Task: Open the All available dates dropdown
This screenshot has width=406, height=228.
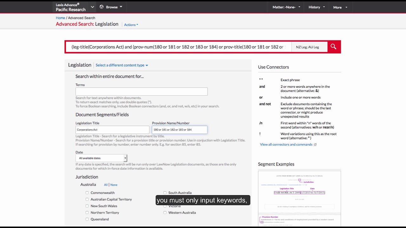Action: 101,158
